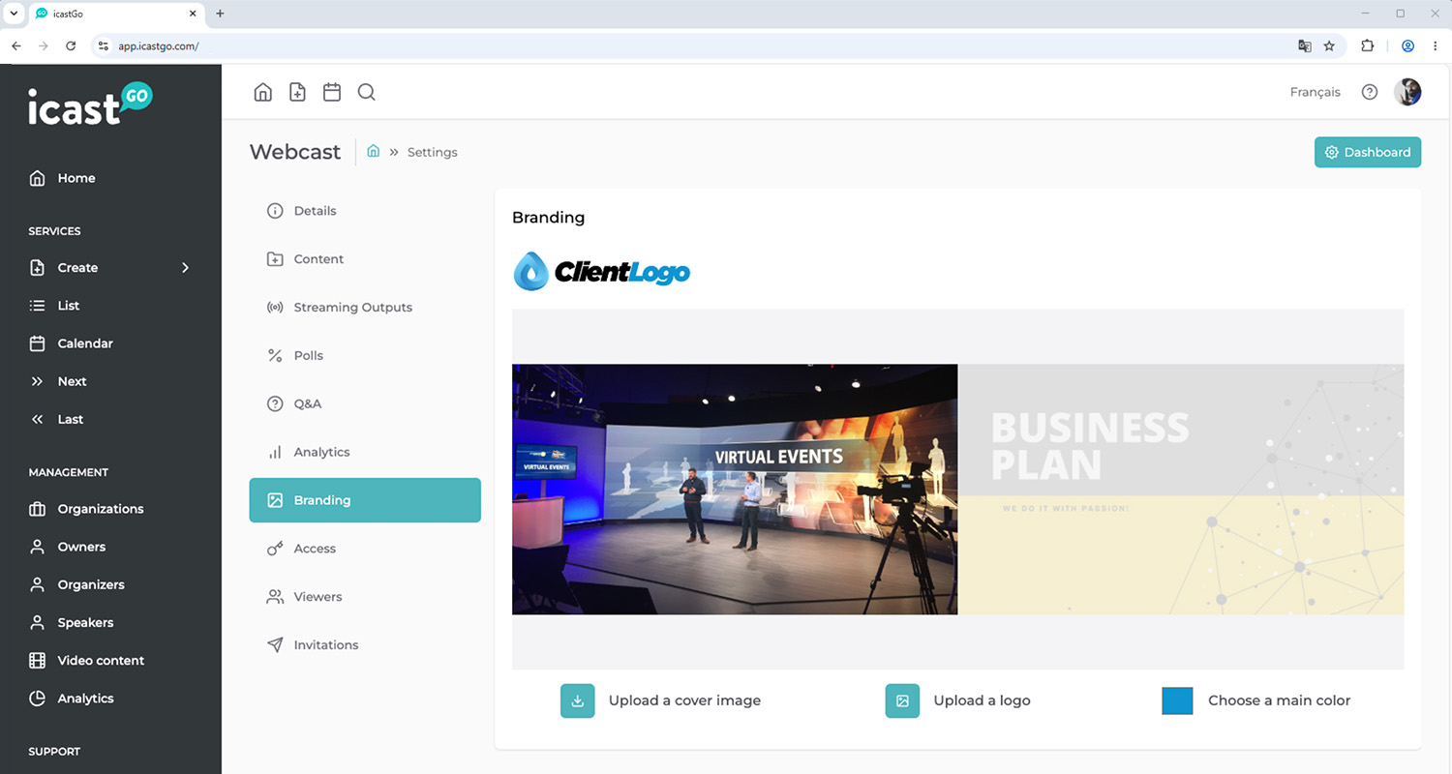The width and height of the screenshot is (1452, 774).
Task: Click Choose a main color label
Action: [1279, 700]
